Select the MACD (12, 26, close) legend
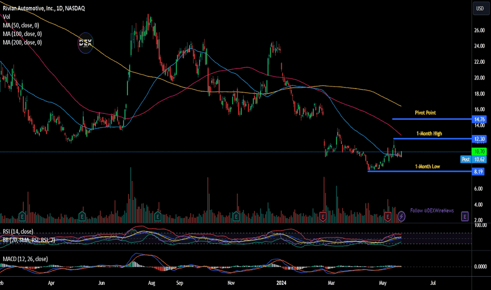 click(25, 259)
